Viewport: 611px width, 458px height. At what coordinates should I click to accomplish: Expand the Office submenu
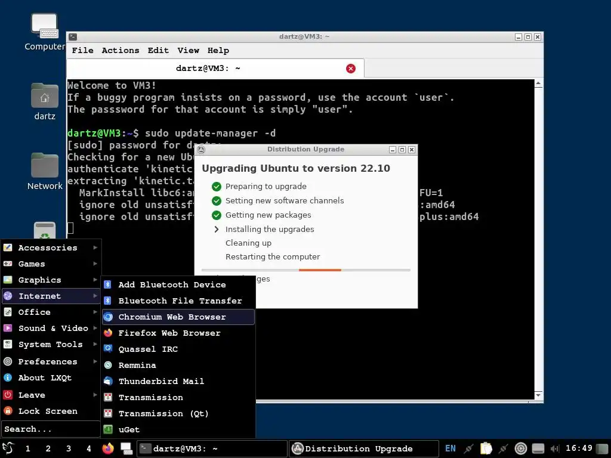click(x=51, y=312)
